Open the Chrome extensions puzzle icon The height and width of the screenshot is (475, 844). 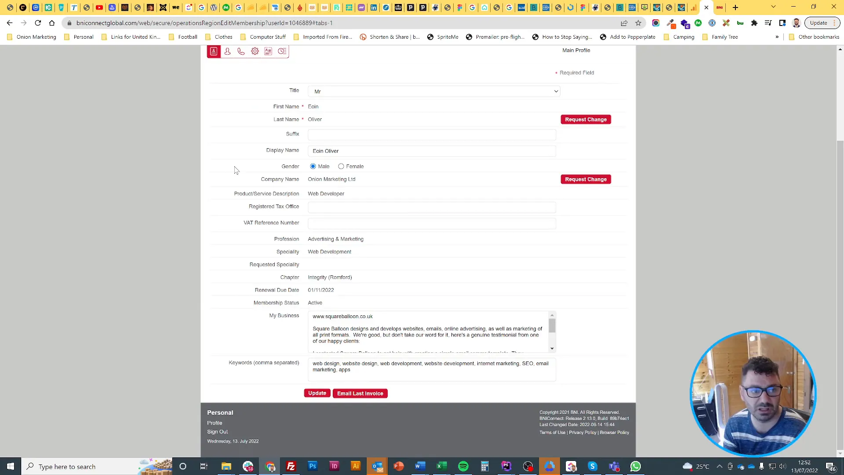pos(754,23)
